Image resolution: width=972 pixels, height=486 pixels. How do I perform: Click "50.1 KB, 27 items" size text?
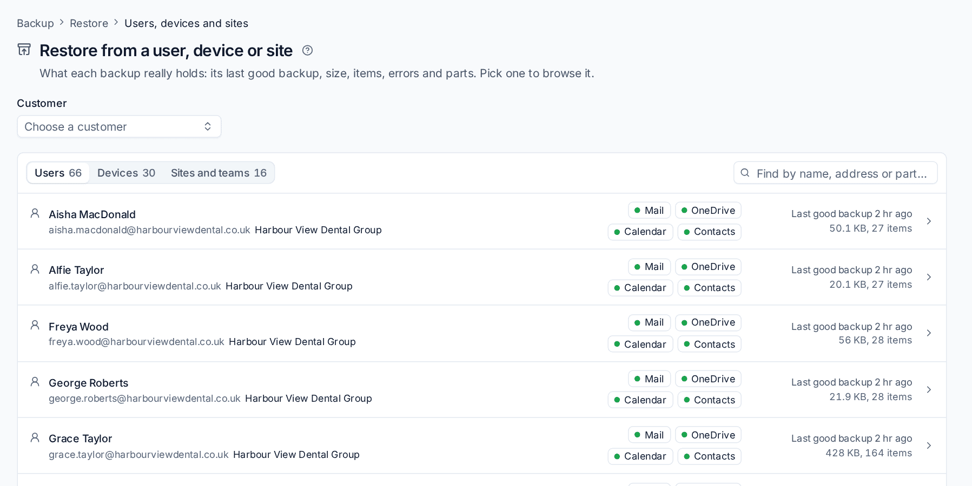tap(871, 228)
